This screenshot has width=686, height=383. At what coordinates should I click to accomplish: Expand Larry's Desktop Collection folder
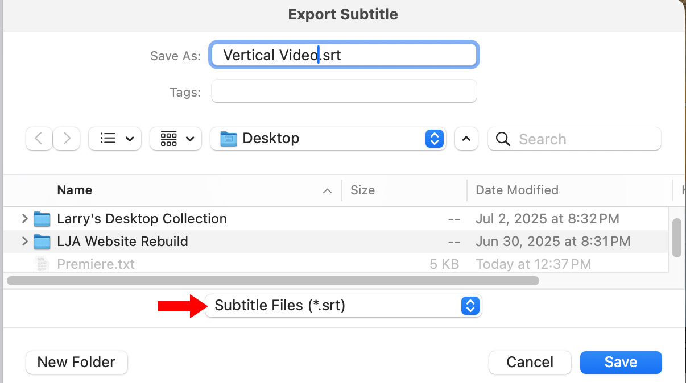24,219
